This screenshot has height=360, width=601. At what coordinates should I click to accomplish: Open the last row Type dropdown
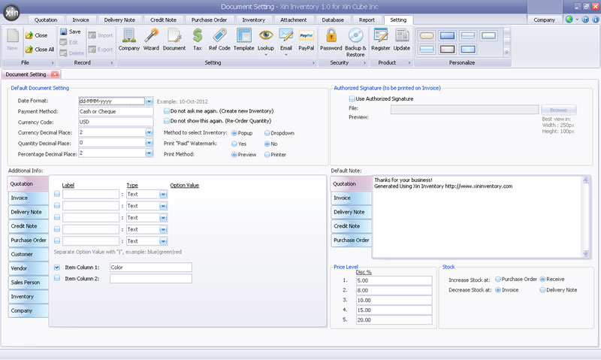163,241
